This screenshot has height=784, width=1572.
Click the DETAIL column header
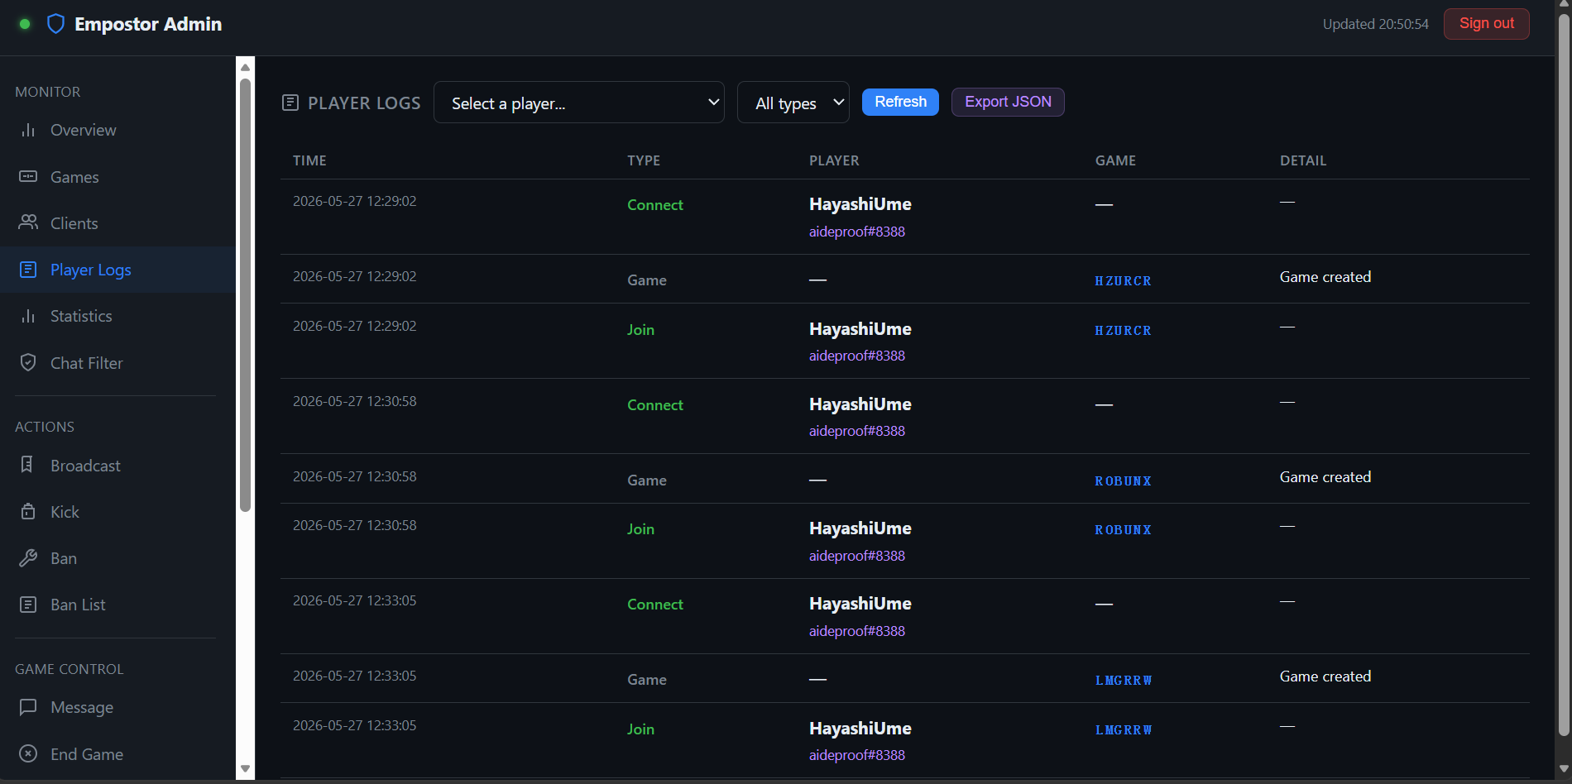[x=1303, y=160]
